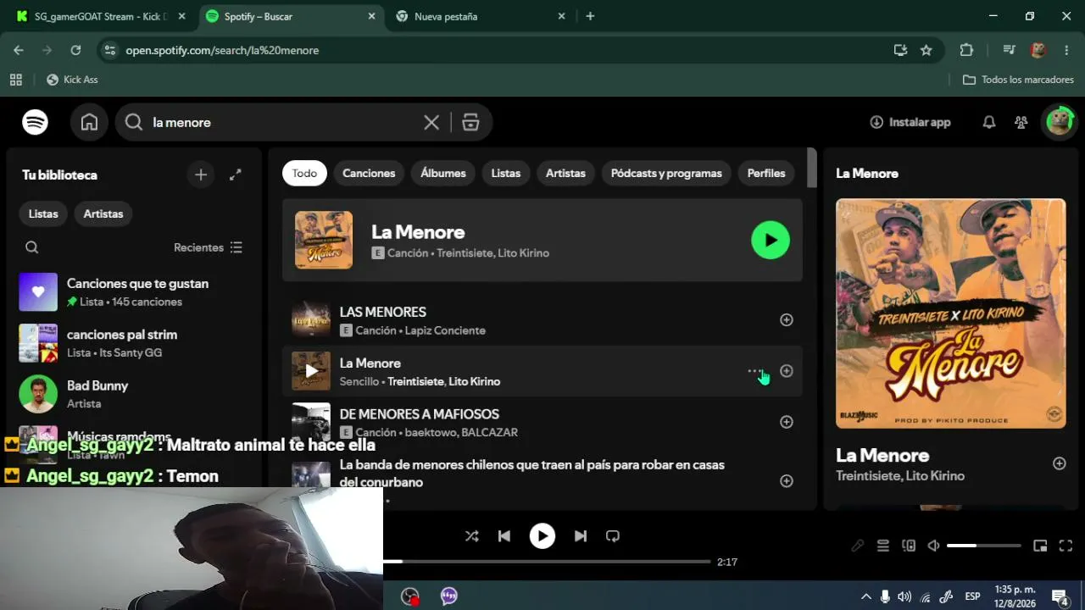
Task: Add La Menore from right panel to library
Action: 1059,463
